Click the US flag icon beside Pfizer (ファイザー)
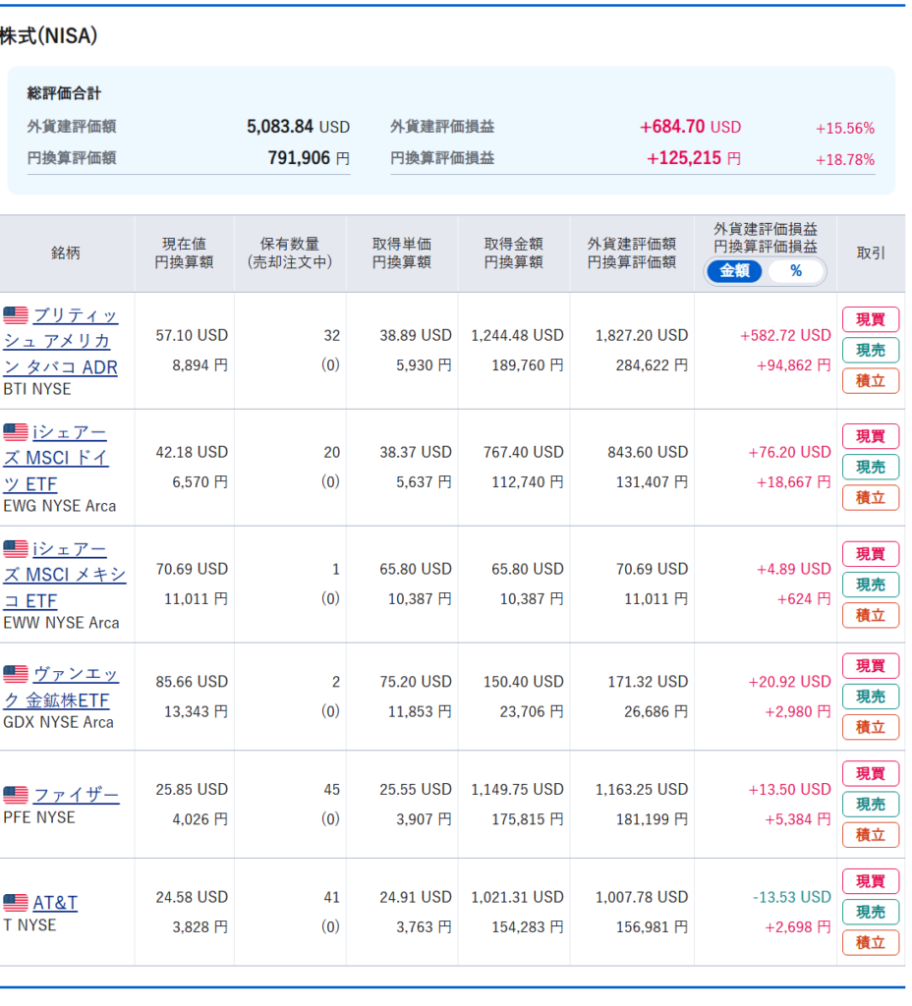 16,795
